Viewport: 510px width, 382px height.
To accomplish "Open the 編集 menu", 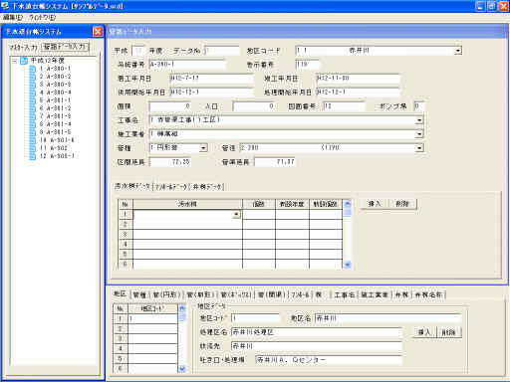I will click(13, 17).
